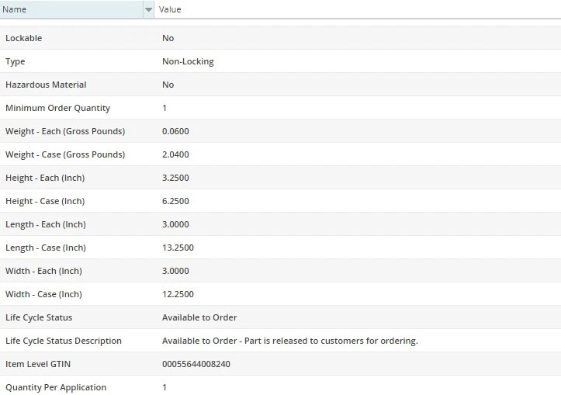561x395 pixels.
Task: Click the GTIN number 00055644008240
Action: [x=196, y=364]
